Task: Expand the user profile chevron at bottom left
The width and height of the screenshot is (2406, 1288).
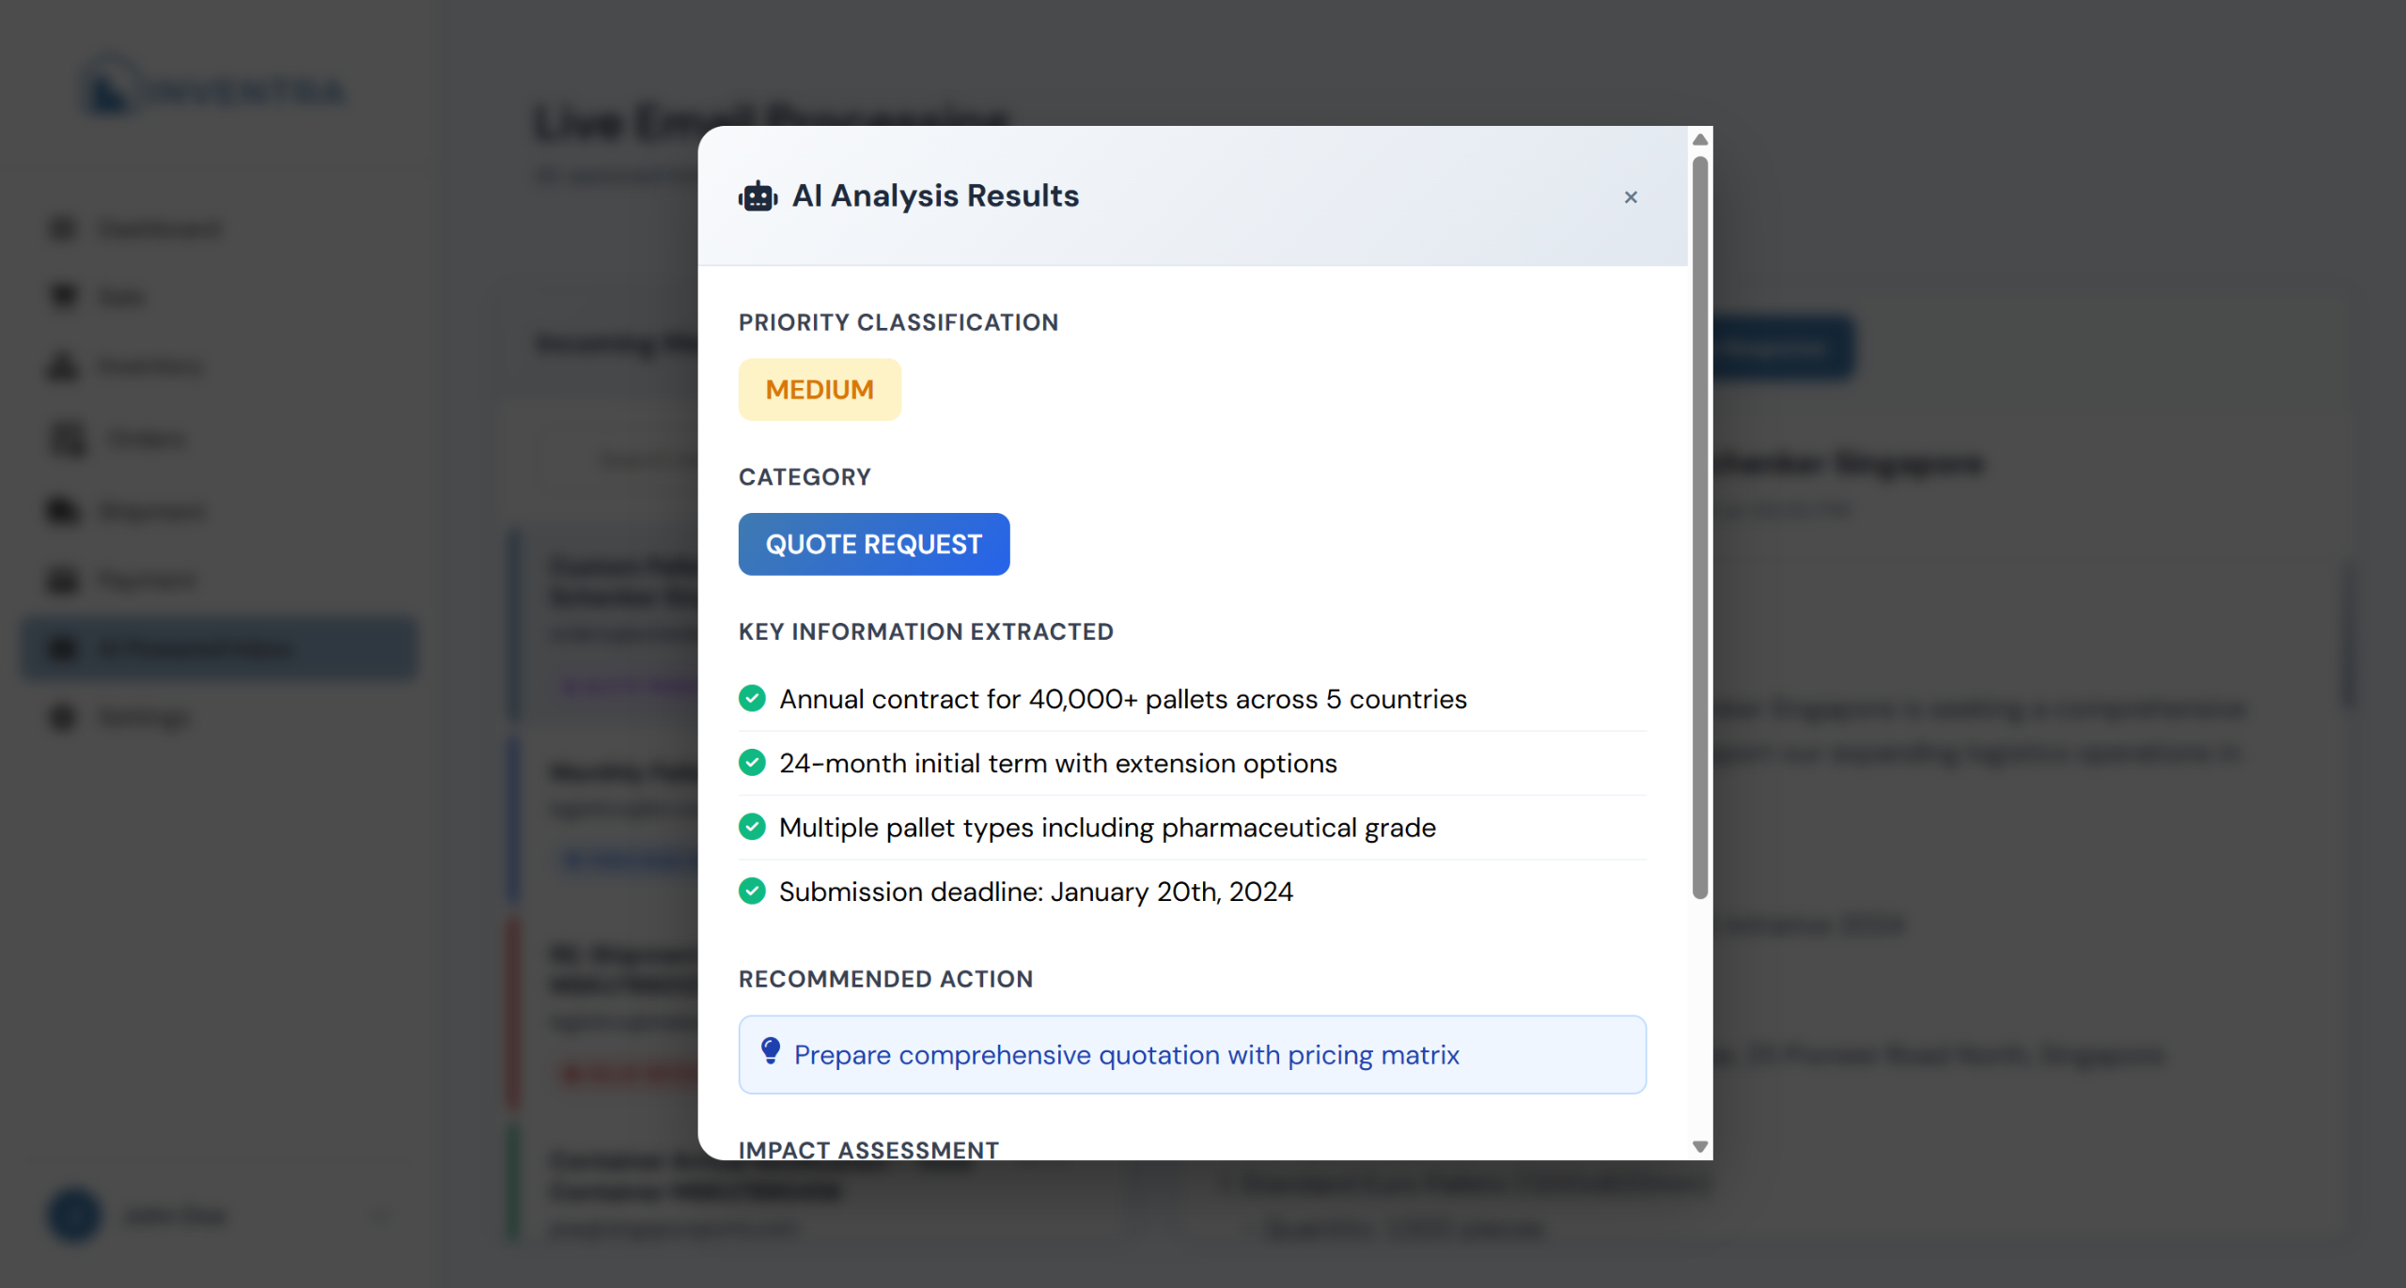Action: [x=381, y=1216]
